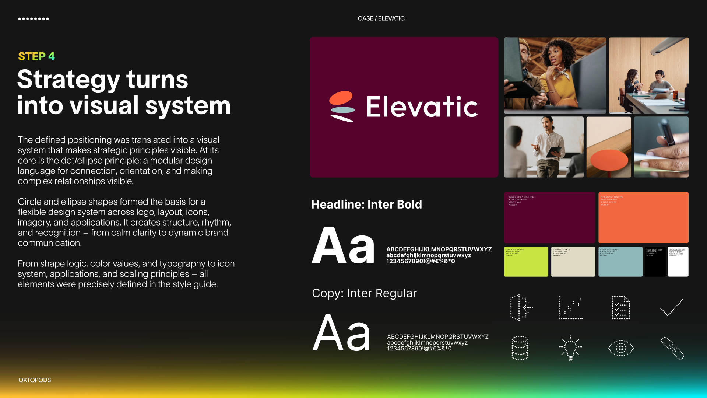Viewport: 707px width, 398px height.
Task: Click the STEP 4 label
Action: [36, 56]
